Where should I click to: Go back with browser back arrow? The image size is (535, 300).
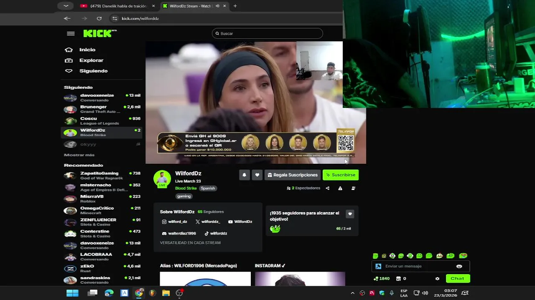[67, 18]
